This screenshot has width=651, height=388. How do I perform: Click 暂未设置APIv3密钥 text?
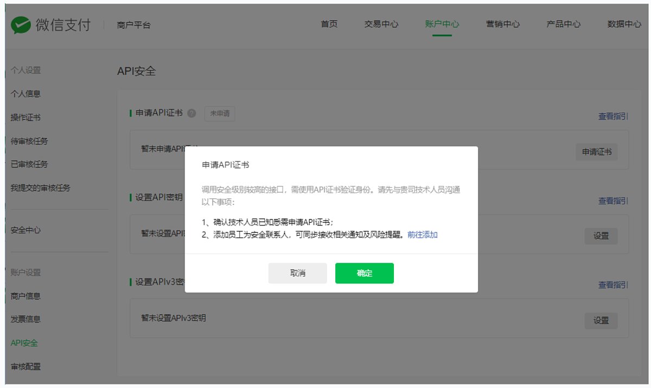coord(174,318)
